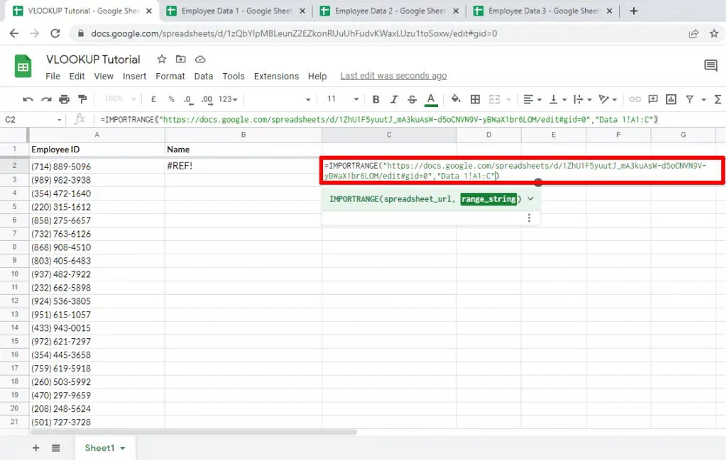
Task: Click the Last edit was seconds ago link
Action: (x=393, y=75)
